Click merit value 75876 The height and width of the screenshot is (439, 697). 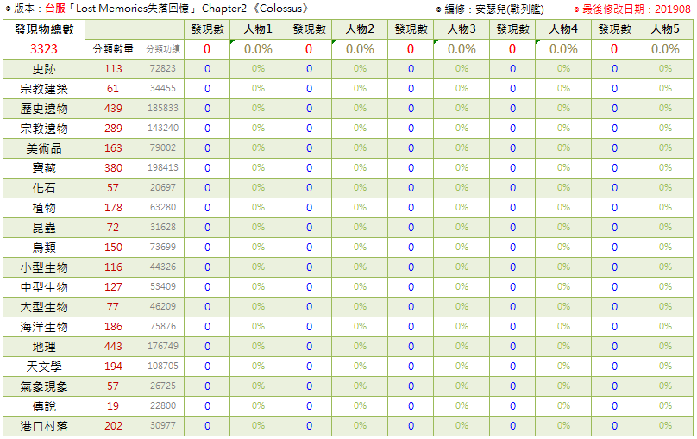[x=163, y=326]
